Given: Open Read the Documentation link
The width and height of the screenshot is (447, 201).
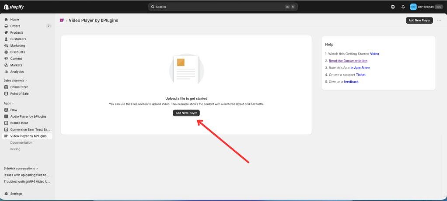Looking at the screenshot, I should click(348, 61).
